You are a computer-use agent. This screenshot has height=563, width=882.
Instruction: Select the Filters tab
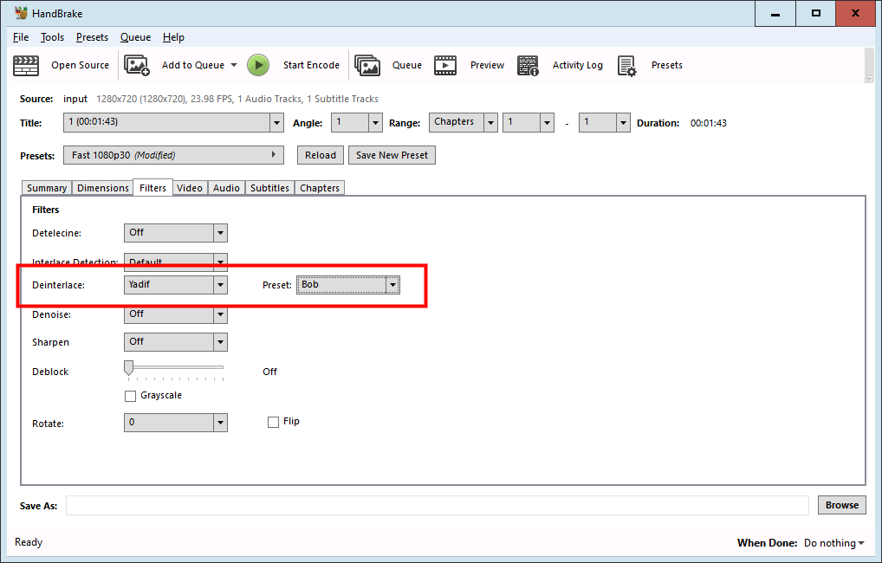coord(153,188)
